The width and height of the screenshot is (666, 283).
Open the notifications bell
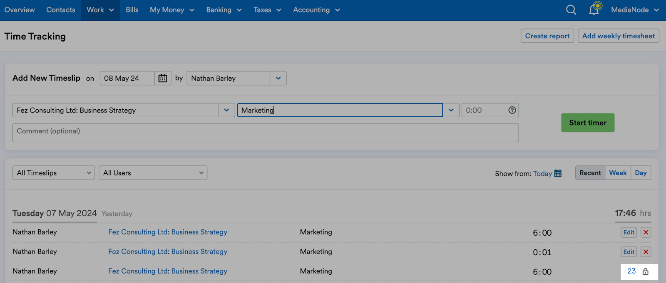pyautogui.click(x=595, y=9)
